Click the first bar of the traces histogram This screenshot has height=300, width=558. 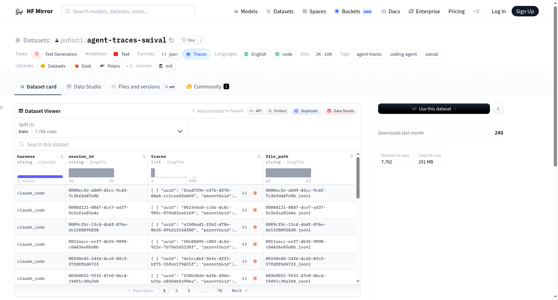[153, 173]
